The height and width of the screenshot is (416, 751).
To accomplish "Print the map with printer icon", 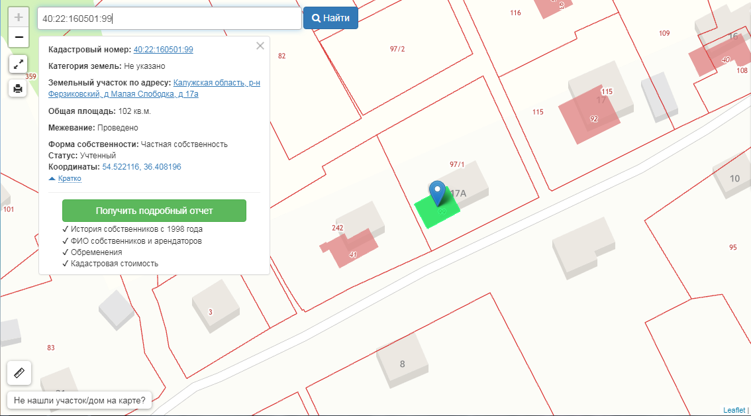I will tap(18, 88).
